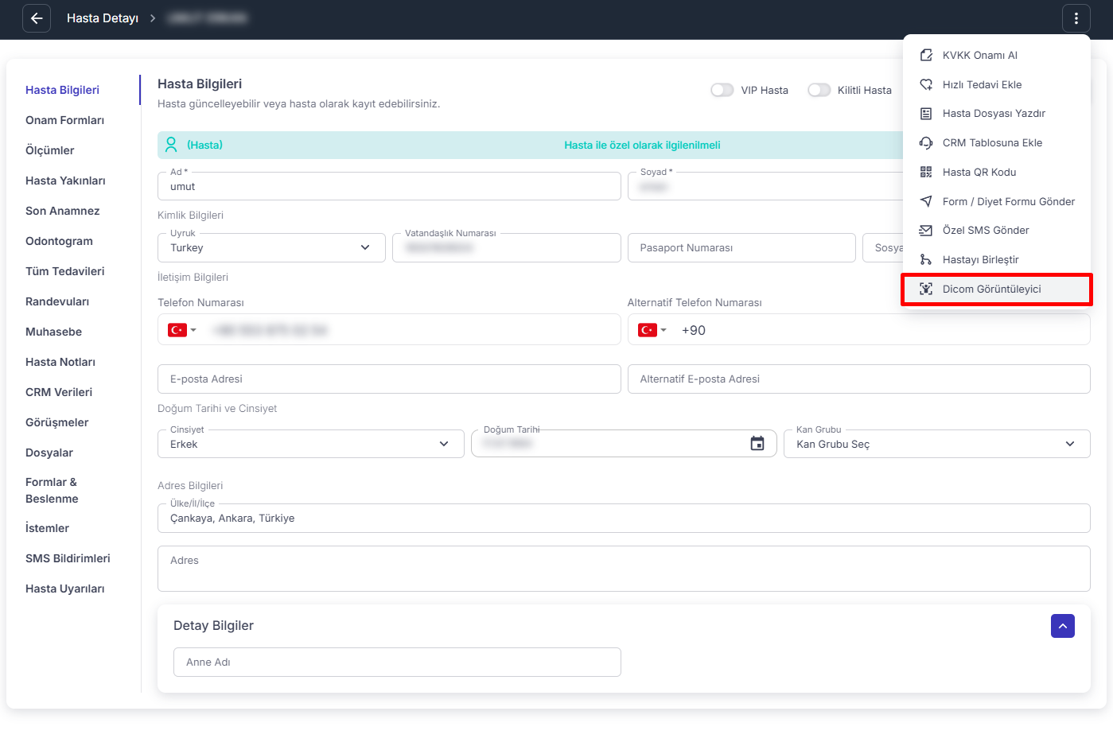
Task: Open the Onam Formları tab
Action: [64, 120]
